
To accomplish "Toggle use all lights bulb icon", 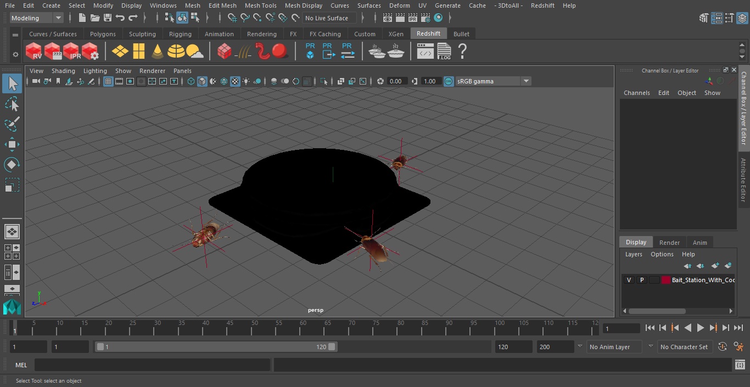I will 246,81.
